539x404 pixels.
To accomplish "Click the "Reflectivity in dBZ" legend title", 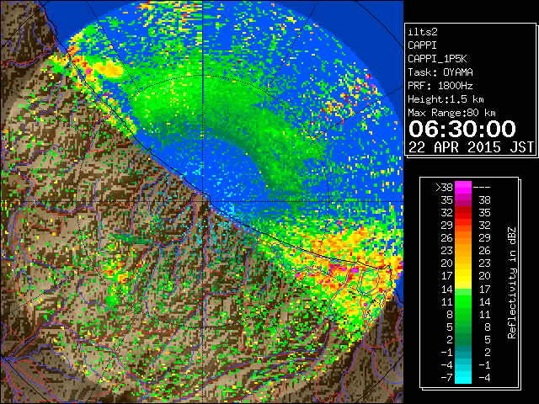I will (x=512, y=283).
